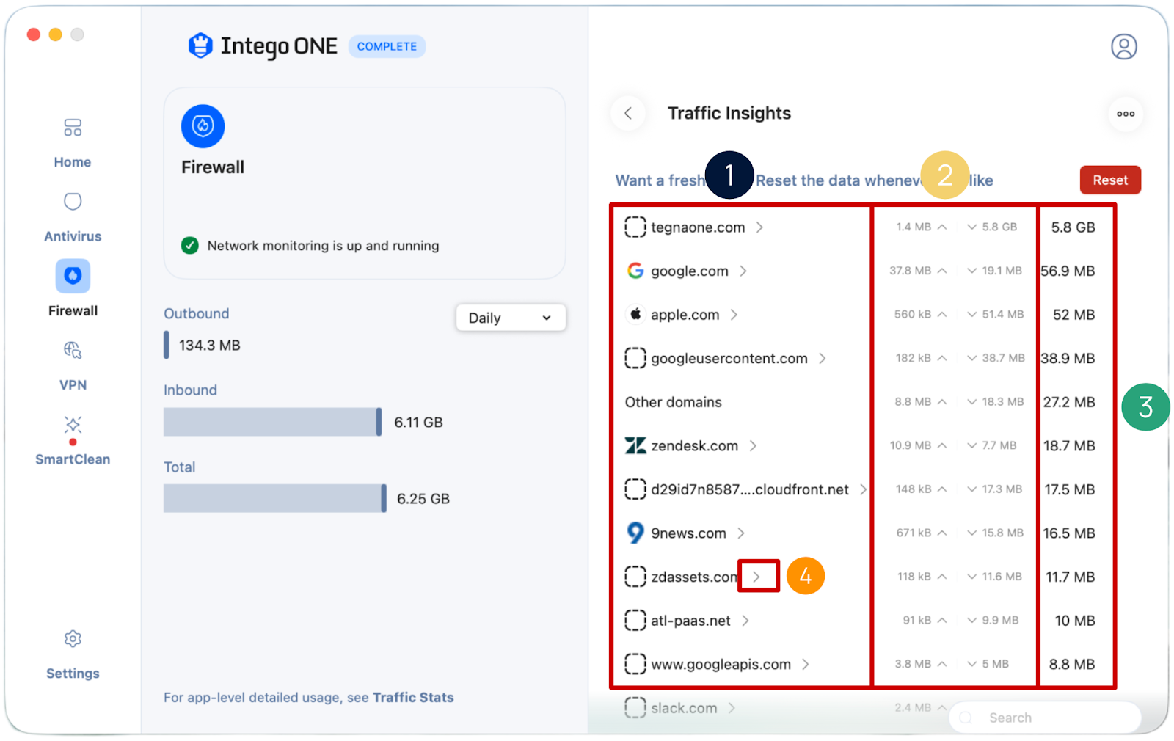This screenshot has height=741, width=1174.
Task: Click the 56.9 MB total for google.com
Action: [1068, 271]
